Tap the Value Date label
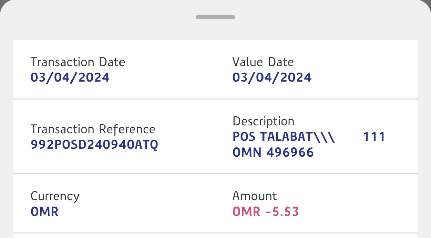 263,62
